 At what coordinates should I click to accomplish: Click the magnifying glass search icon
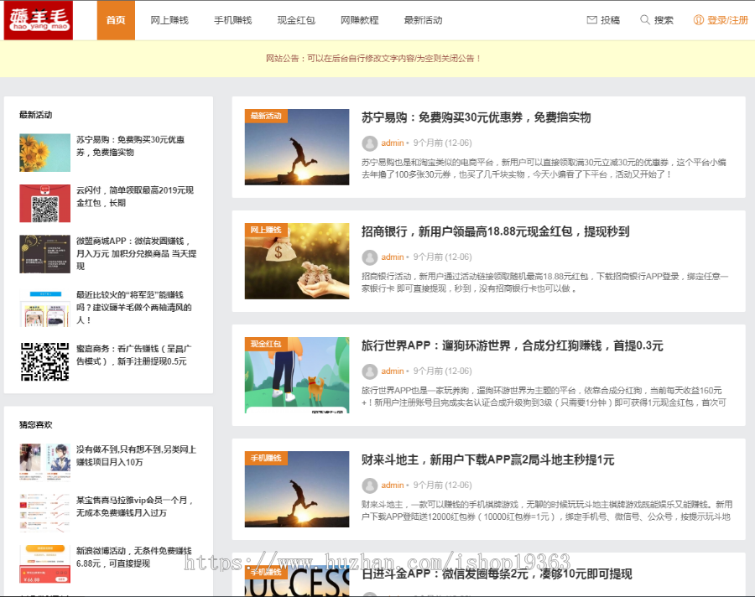pyautogui.click(x=644, y=18)
